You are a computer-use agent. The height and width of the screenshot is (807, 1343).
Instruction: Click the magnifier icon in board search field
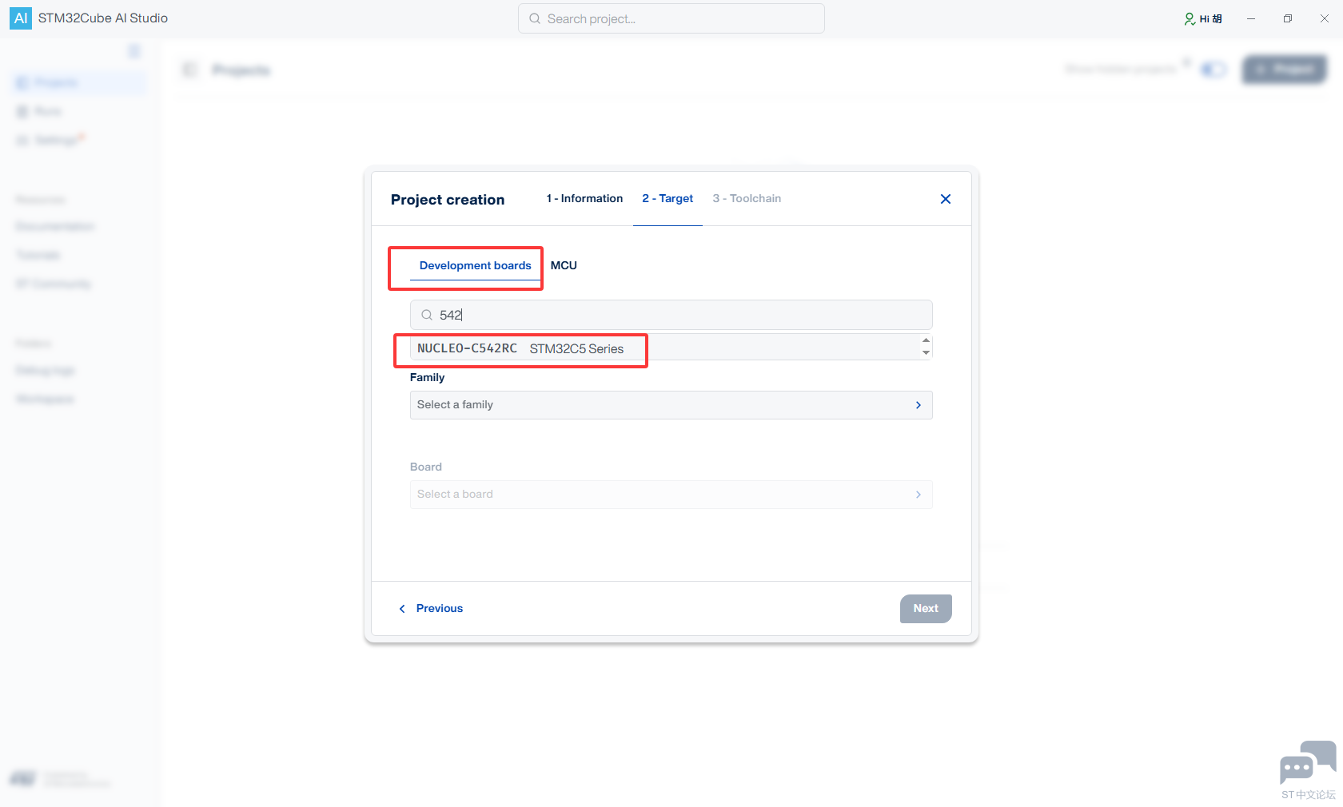click(427, 315)
